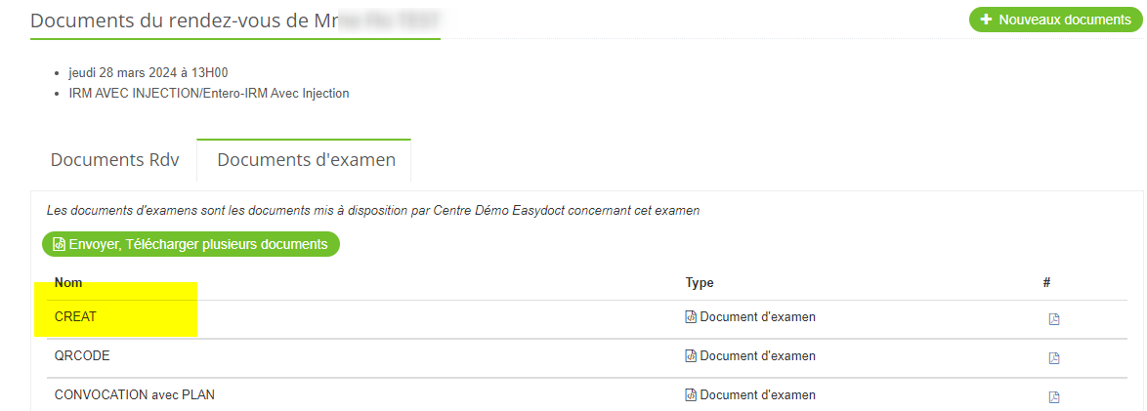Click type icon in CONVOCATION avec PLAN row
Viewport: 1147px width, 411px height.
coord(691,395)
